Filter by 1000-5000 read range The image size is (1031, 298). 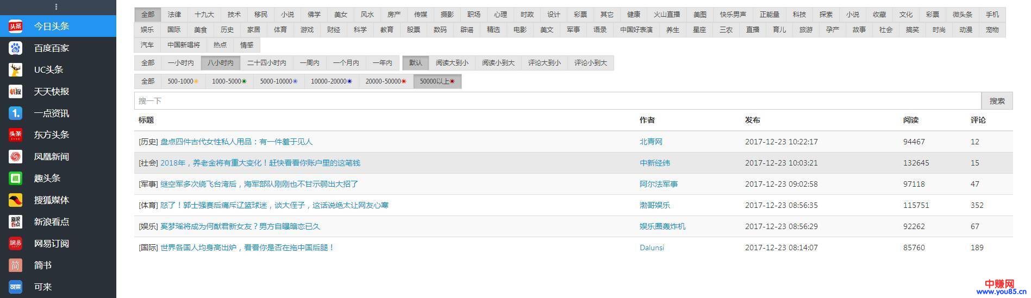click(x=229, y=81)
